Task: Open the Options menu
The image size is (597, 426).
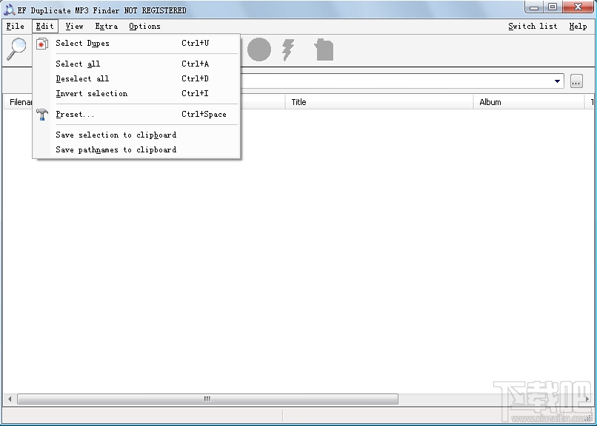Action: coord(144,26)
